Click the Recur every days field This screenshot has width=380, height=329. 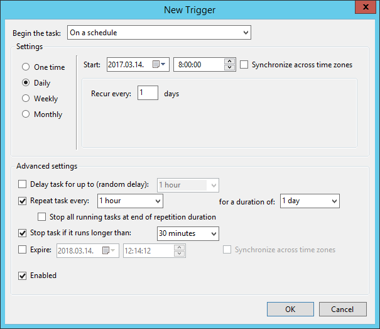click(148, 93)
